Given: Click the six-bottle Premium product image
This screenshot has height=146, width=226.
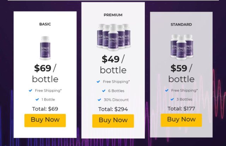Looking at the screenshot, I should [114, 37].
